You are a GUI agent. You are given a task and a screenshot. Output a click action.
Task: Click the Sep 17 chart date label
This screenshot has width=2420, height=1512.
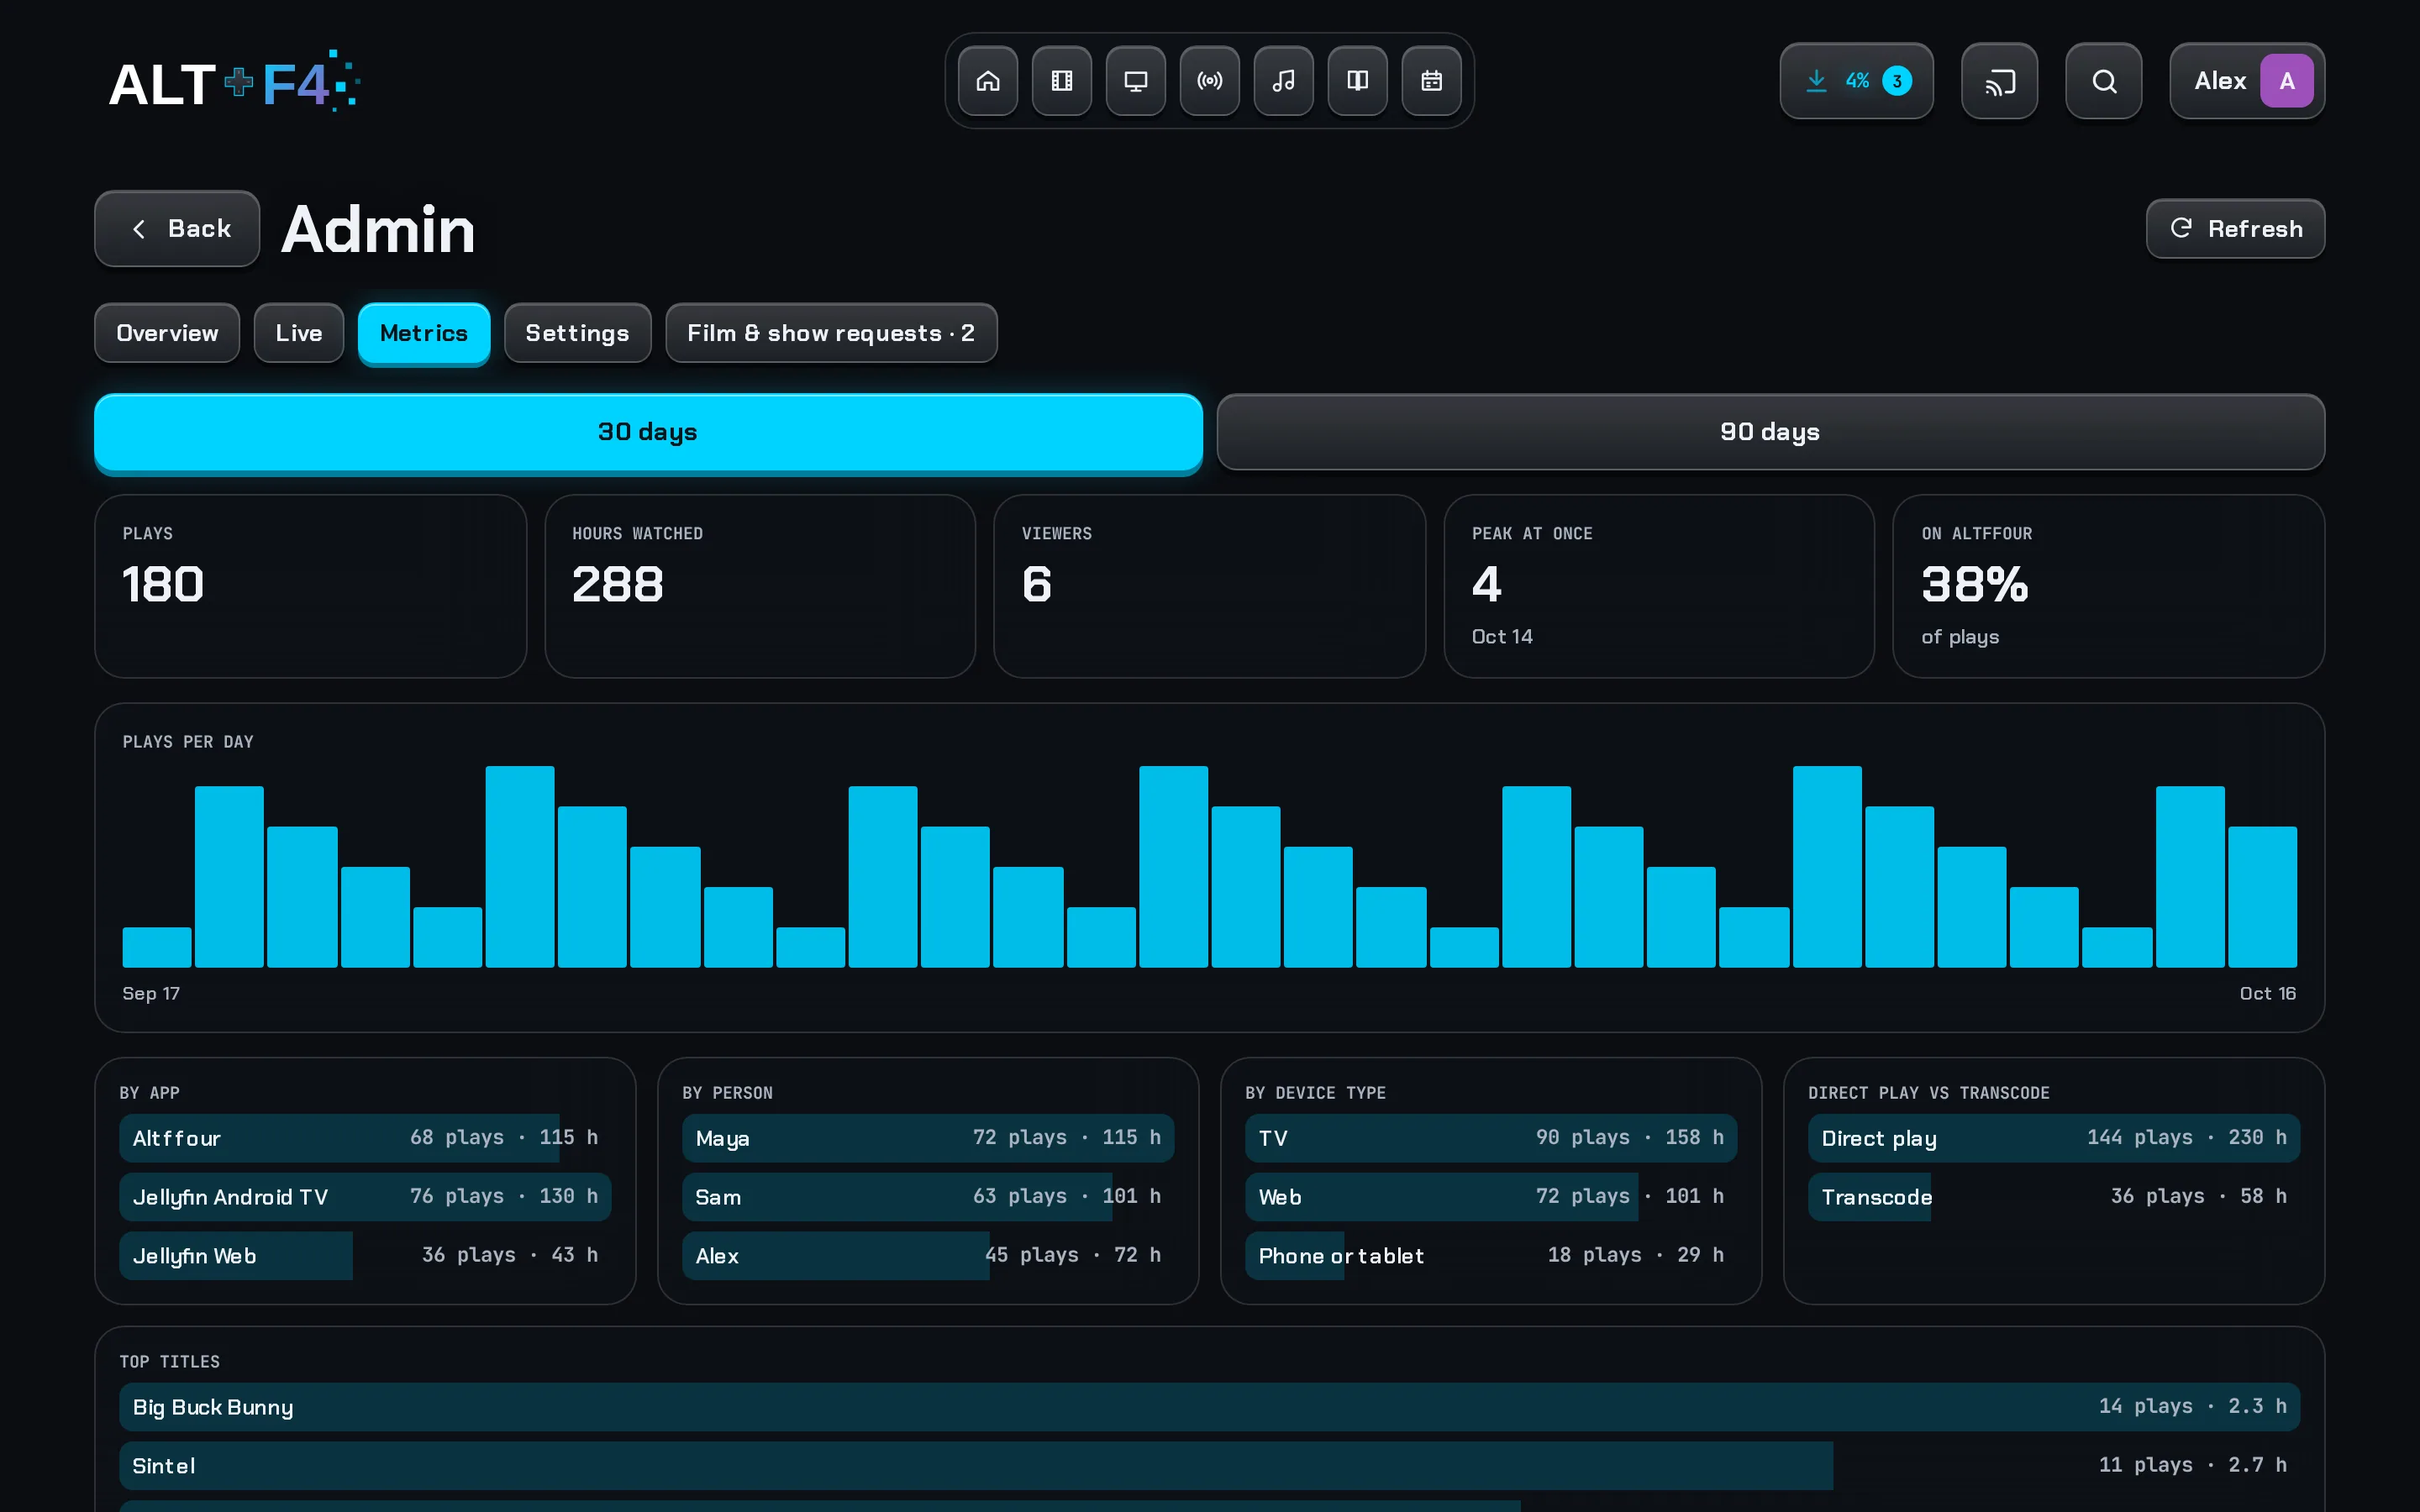coord(151,993)
